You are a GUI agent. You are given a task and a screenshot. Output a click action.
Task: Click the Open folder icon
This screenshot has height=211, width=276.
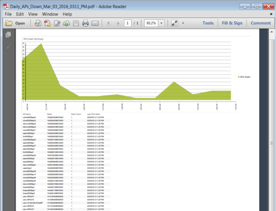pyautogui.click(x=8, y=23)
